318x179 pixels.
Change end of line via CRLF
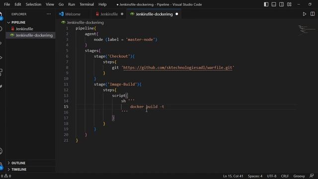pos(285,176)
